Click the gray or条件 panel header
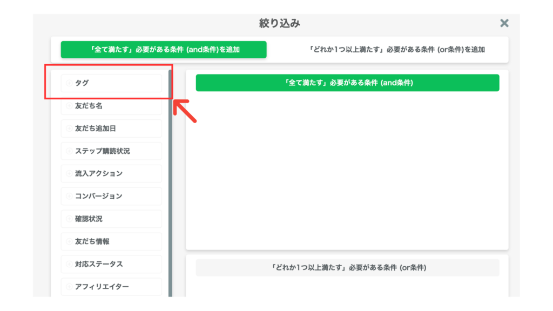Image resolution: width=553 pixels, height=311 pixels. click(347, 268)
